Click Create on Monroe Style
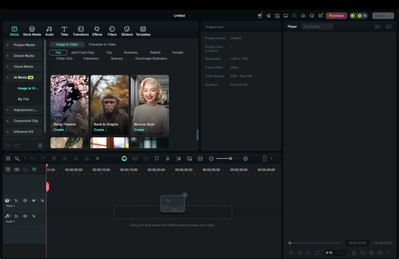The image size is (399, 259). click(x=140, y=129)
